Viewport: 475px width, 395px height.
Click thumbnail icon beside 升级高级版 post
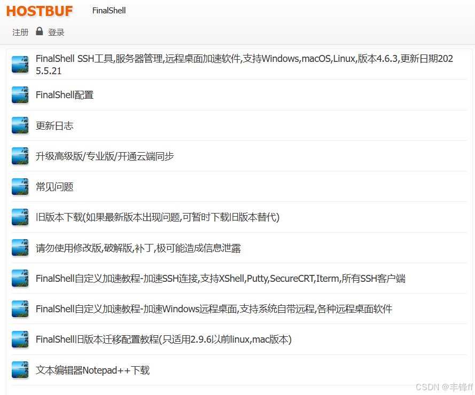20,156
